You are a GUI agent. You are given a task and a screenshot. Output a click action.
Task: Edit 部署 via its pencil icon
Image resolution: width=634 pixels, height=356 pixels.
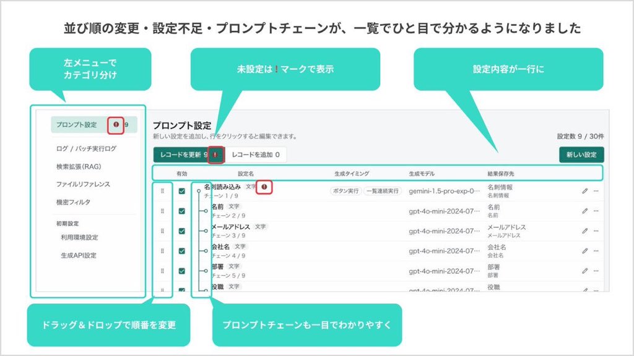[584, 271]
